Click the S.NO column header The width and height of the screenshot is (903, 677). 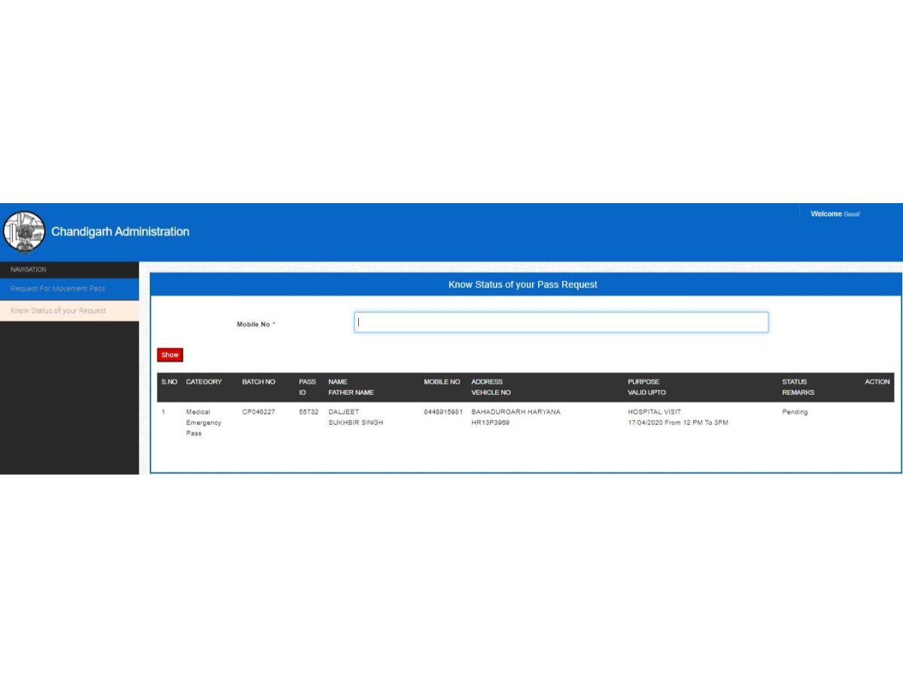(169, 382)
